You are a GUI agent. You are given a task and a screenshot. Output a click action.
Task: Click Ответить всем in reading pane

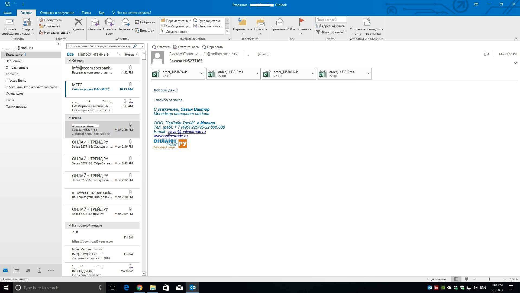(x=186, y=47)
